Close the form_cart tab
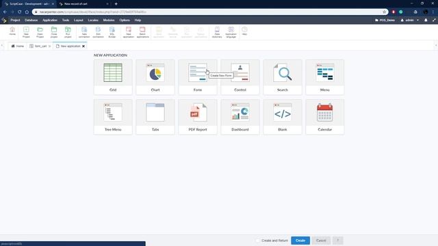 pos(49,46)
